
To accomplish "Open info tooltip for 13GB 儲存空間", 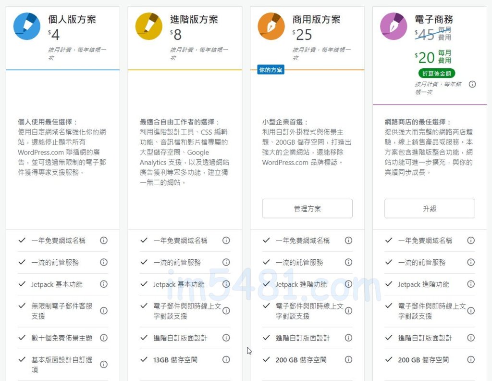I will [x=226, y=359].
